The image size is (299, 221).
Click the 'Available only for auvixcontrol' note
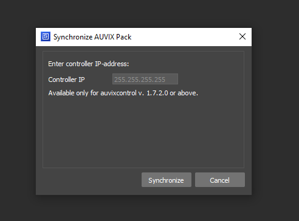pyautogui.click(x=123, y=93)
